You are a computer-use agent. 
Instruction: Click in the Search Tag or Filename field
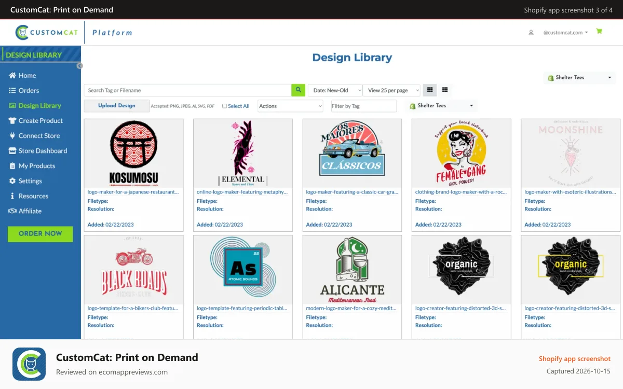point(187,90)
